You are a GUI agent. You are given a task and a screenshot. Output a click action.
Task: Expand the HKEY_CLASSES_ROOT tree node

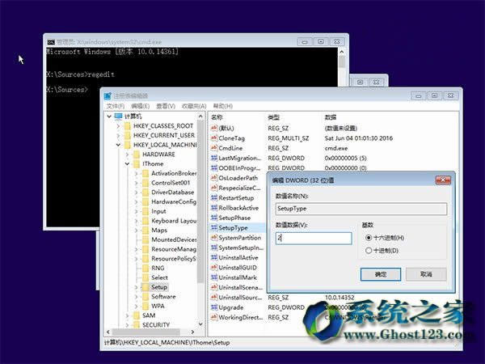(119, 126)
